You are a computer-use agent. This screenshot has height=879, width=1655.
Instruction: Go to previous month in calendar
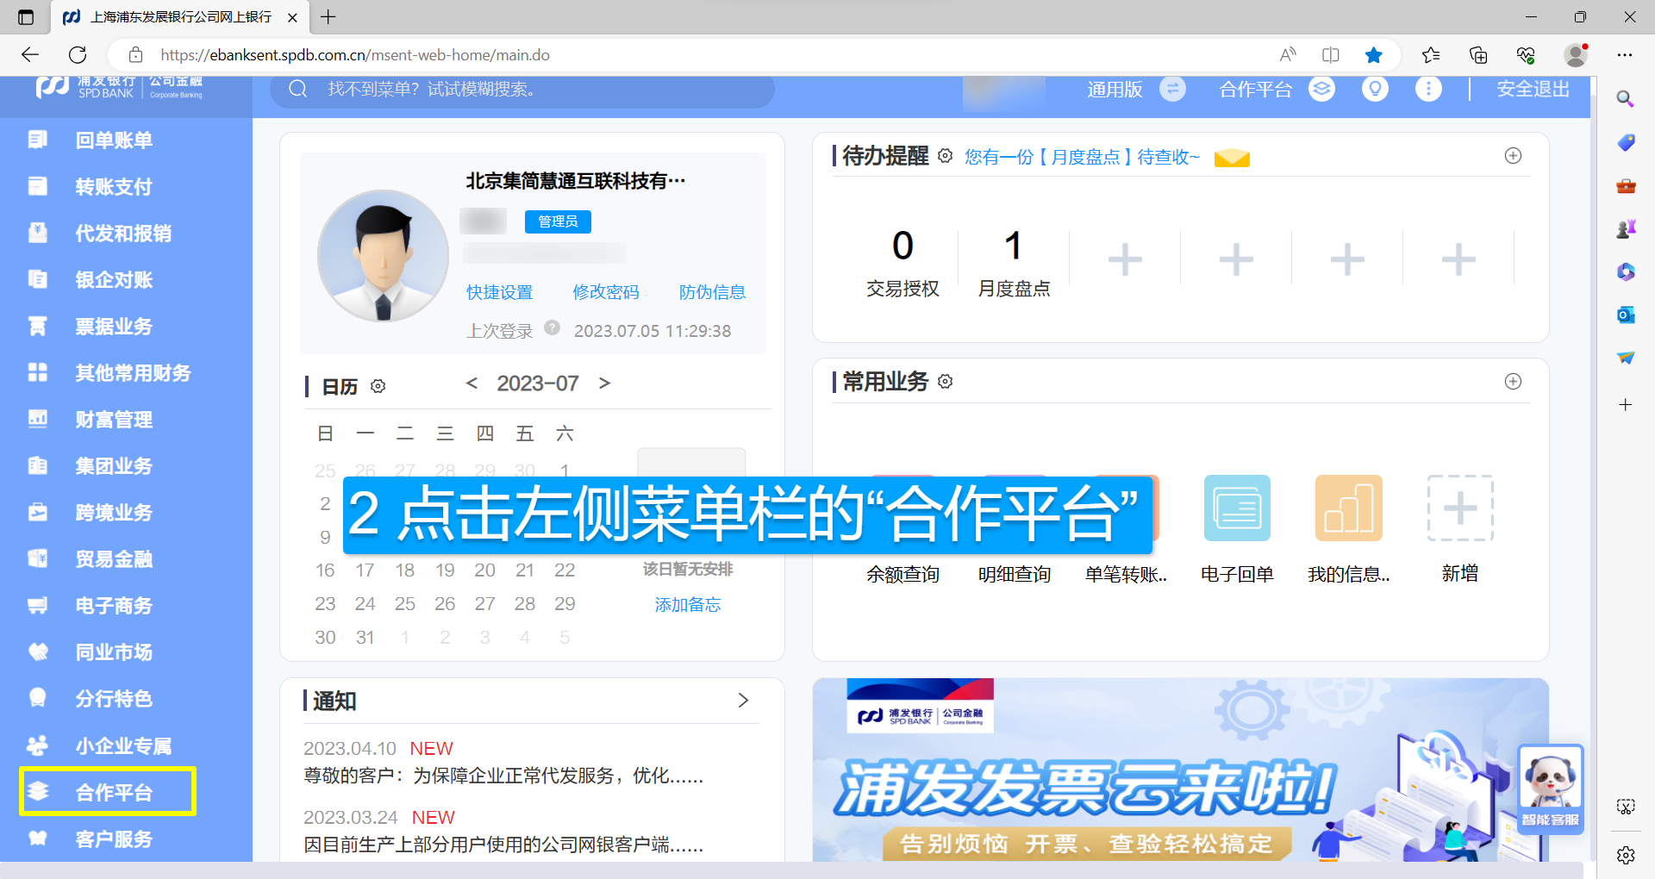point(472,383)
